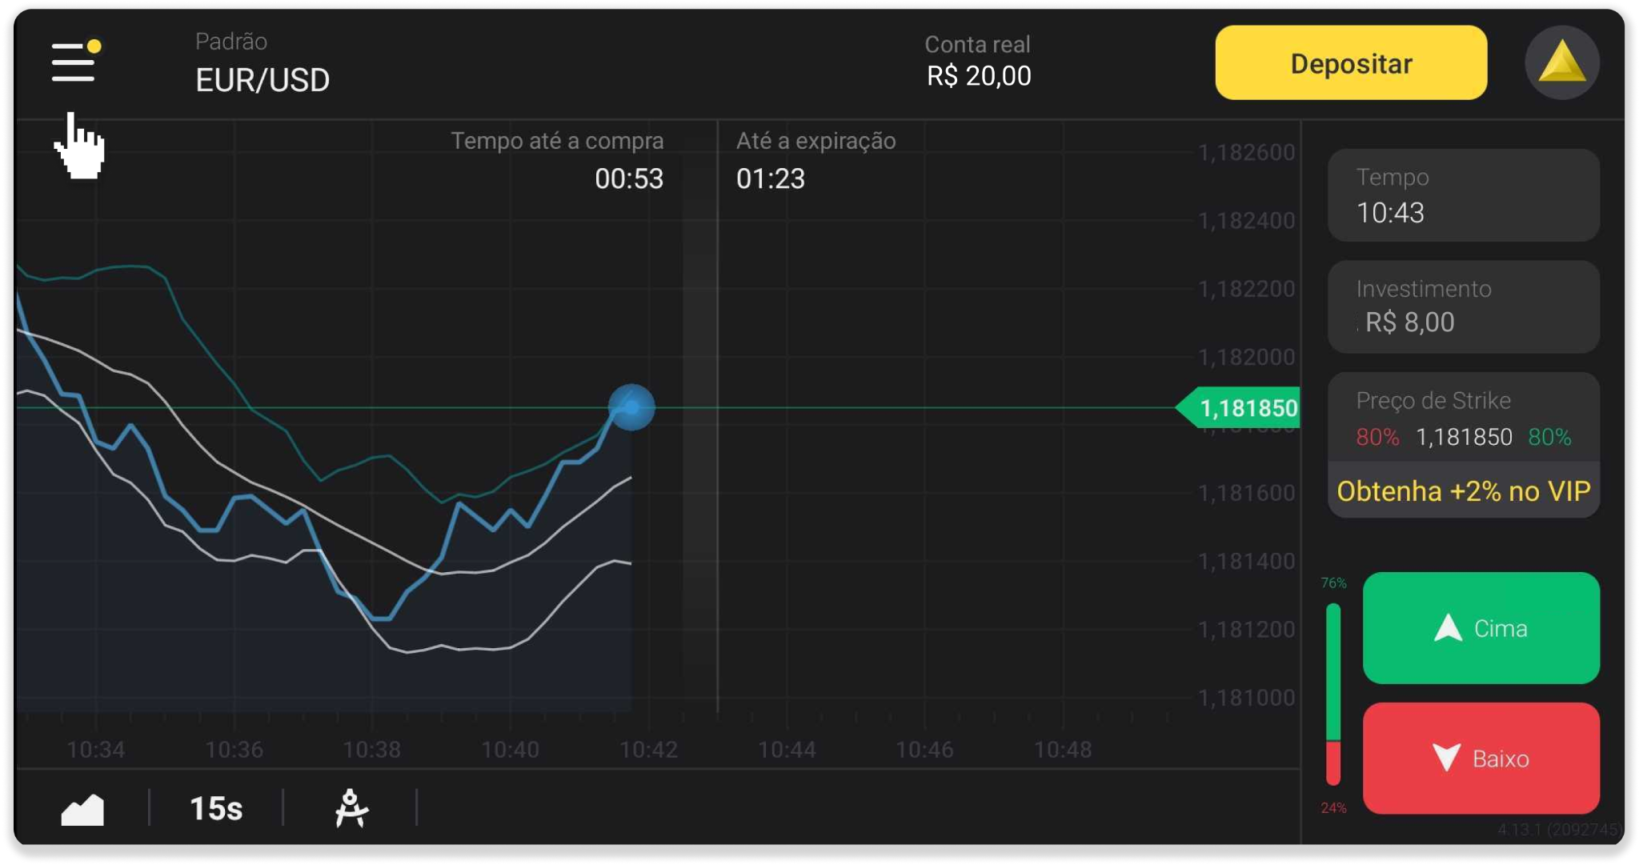Image resolution: width=1639 pixels, height=865 pixels.
Task: Open the profile triangle avatar
Action: coord(1561,62)
